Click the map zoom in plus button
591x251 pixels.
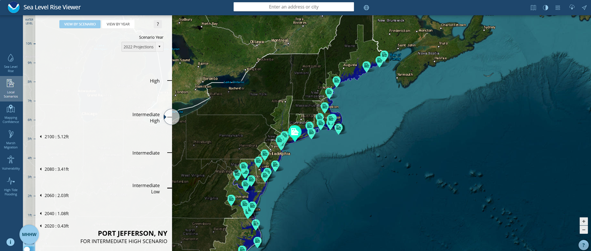pyautogui.click(x=584, y=221)
